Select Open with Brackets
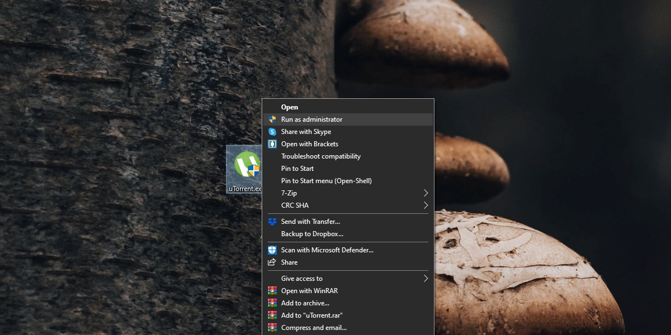This screenshot has width=671, height=335. (x=348, y=144)
